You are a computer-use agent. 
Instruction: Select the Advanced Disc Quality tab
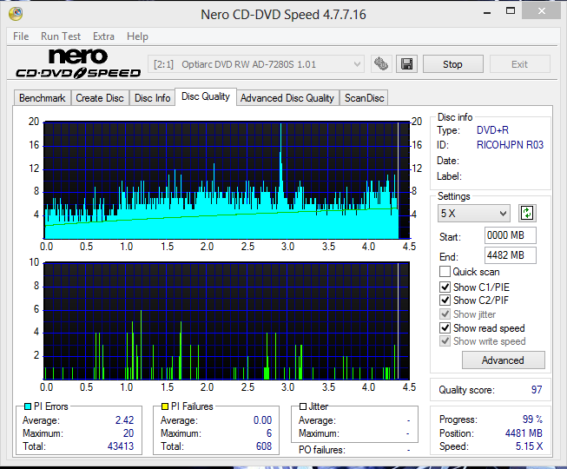click(x=287, y=98)
